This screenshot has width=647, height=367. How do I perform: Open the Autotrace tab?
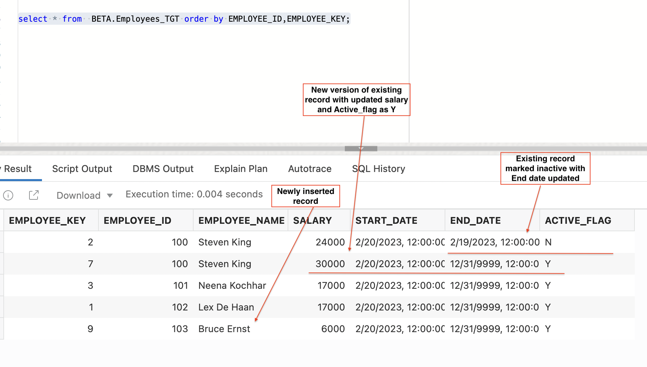point(310,169)
